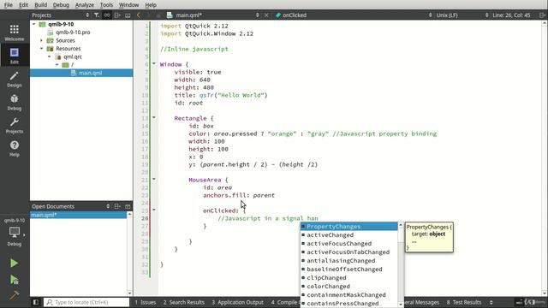The height and width of the screenshot is (308, 548).
Task: Open the Search Results pane
Action: pyautogui.click(x=184, y=302)
